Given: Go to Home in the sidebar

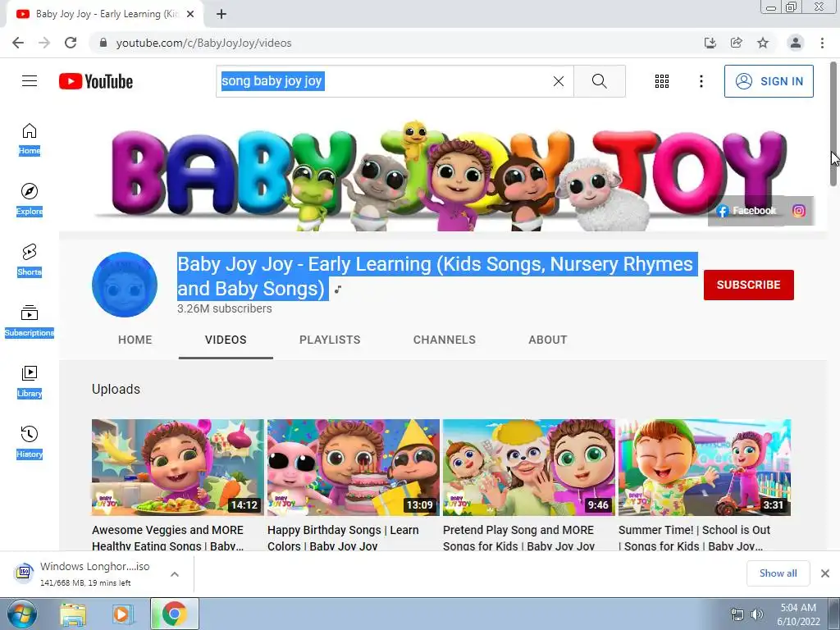Looking at the screenshot, I should click(x=30, y=139).
